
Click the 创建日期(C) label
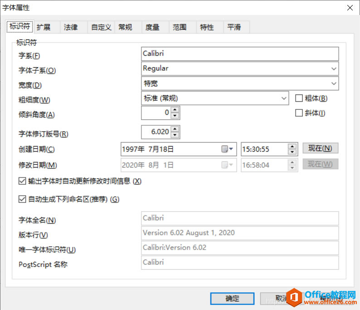37,149
